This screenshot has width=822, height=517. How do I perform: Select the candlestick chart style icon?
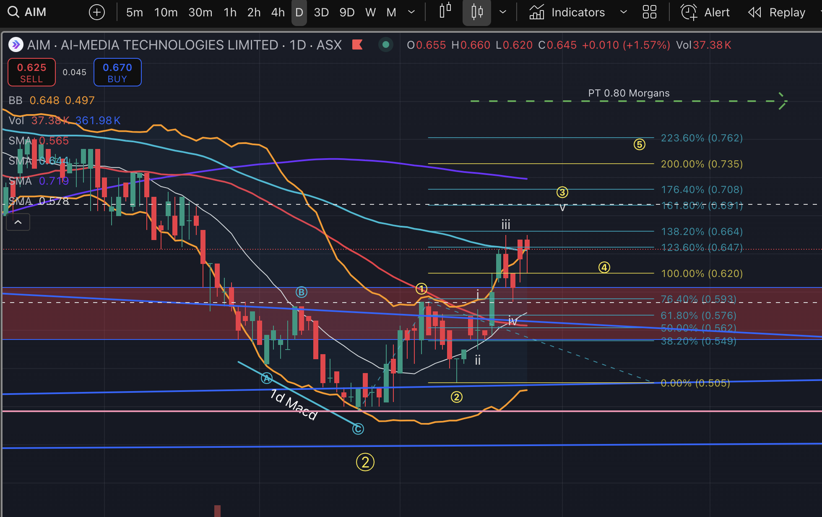tap(477, 12)
